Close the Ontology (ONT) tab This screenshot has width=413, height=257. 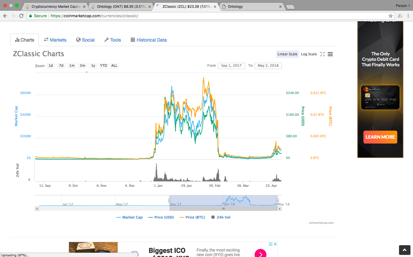coord(149,7)
